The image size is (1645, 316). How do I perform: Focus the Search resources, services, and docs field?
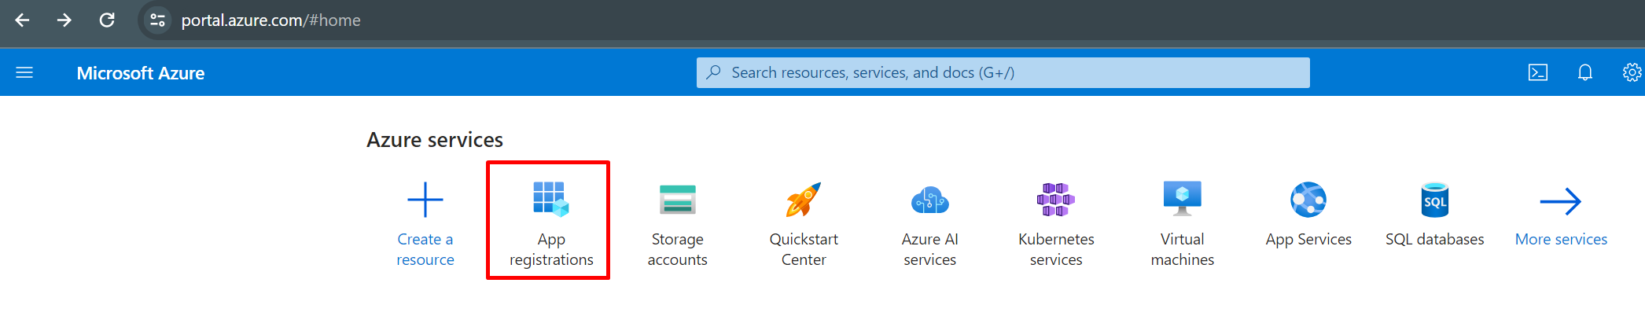tap(1003, 73)
